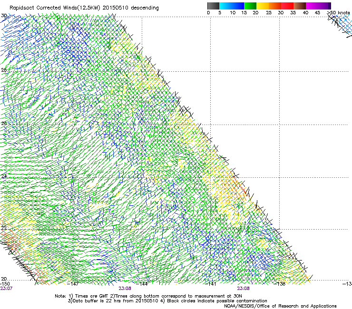
Task: Click the '23:08' time stamp right of the -141 label
Action: (244, 289)
